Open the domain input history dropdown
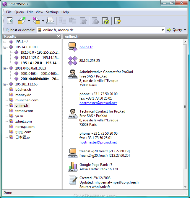Screen dimensions: 190x198 point(163,30)
